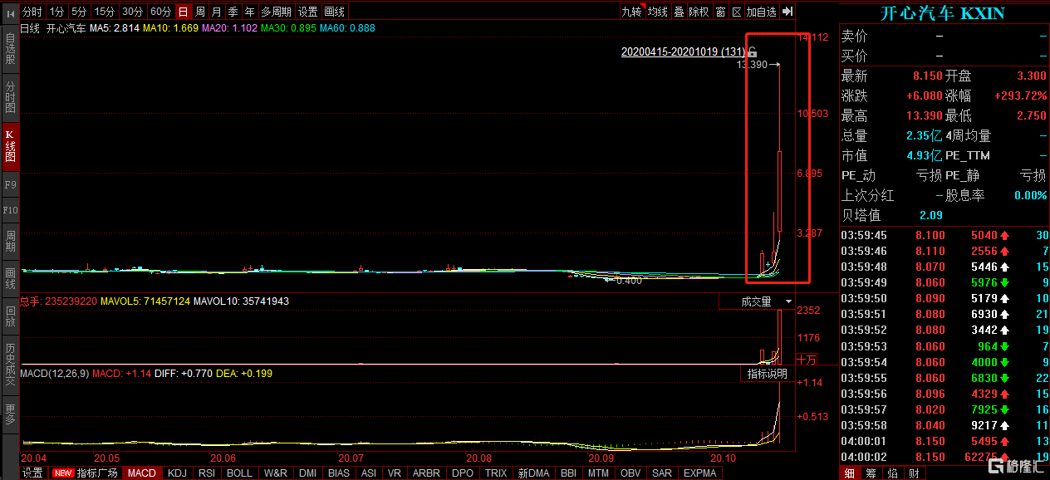Image resolution: width=1050 pixels, height=480 pixels.
Task: Click 加自选 to add to watchlist
Action: (x=760, y=12)
